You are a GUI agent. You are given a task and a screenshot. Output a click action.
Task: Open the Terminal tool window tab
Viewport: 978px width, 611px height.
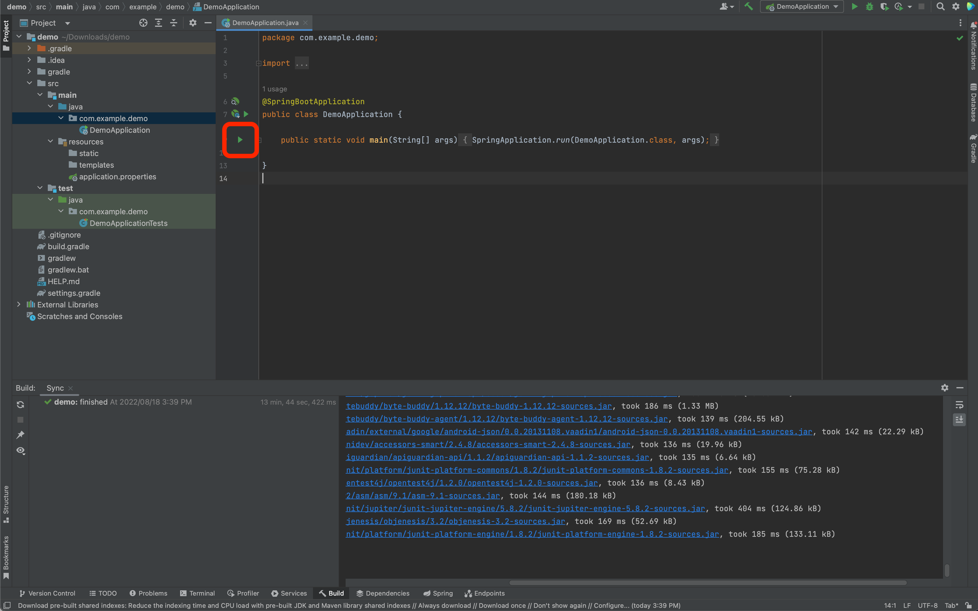coord(197,593)
